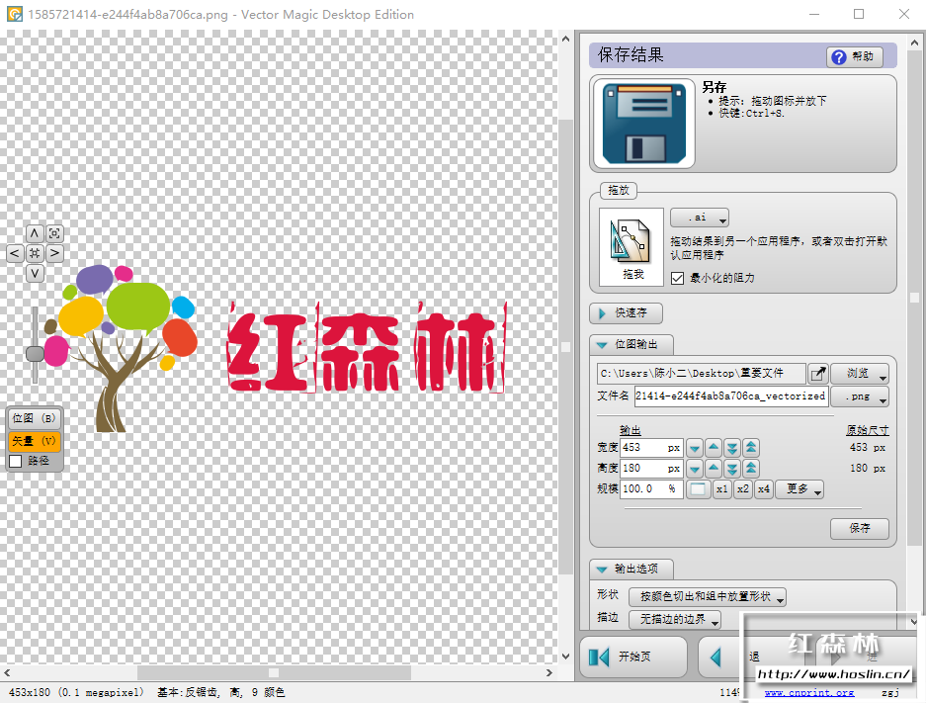This screenshot has width=926, height=703.
Task: Click the 原始尺寸 original size link
Action: click(867, 430)
